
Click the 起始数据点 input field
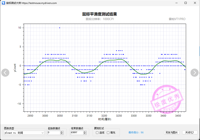point(54,132)
